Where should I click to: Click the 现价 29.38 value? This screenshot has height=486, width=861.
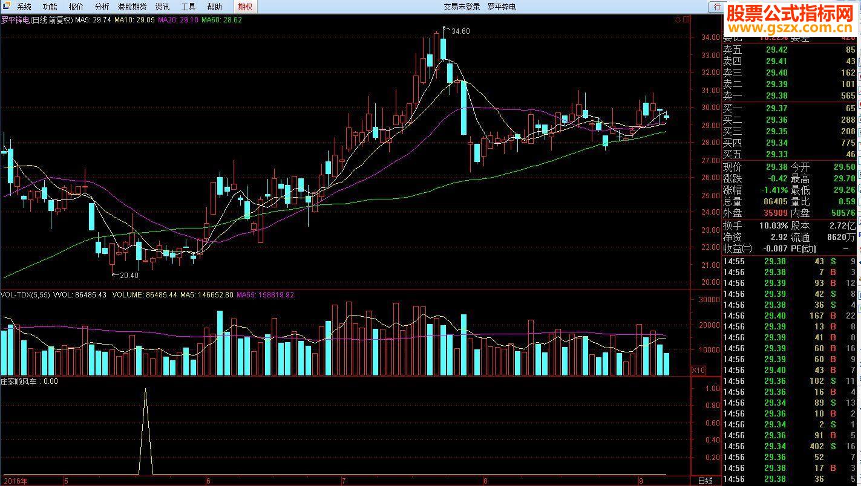click(x=777, y=167)
